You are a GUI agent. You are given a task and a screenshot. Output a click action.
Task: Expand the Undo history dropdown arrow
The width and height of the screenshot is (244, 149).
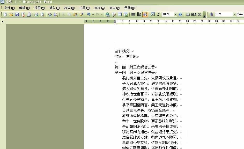(93, 14)
